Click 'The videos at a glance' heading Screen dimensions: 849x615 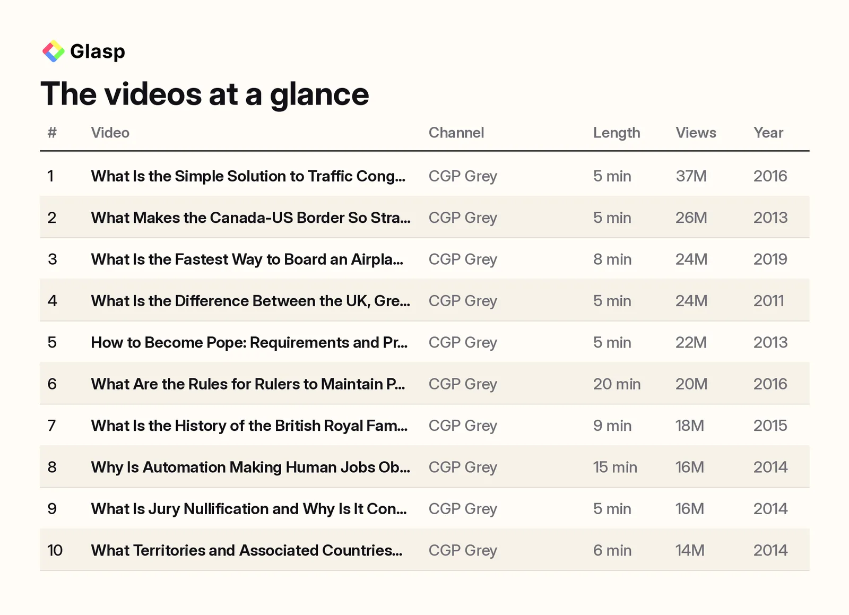coord(205,94)
